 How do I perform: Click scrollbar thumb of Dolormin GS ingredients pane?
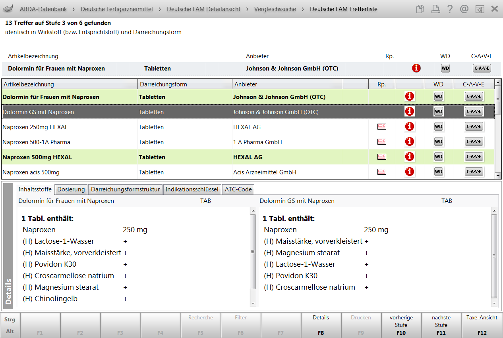[x=494, y=256]
